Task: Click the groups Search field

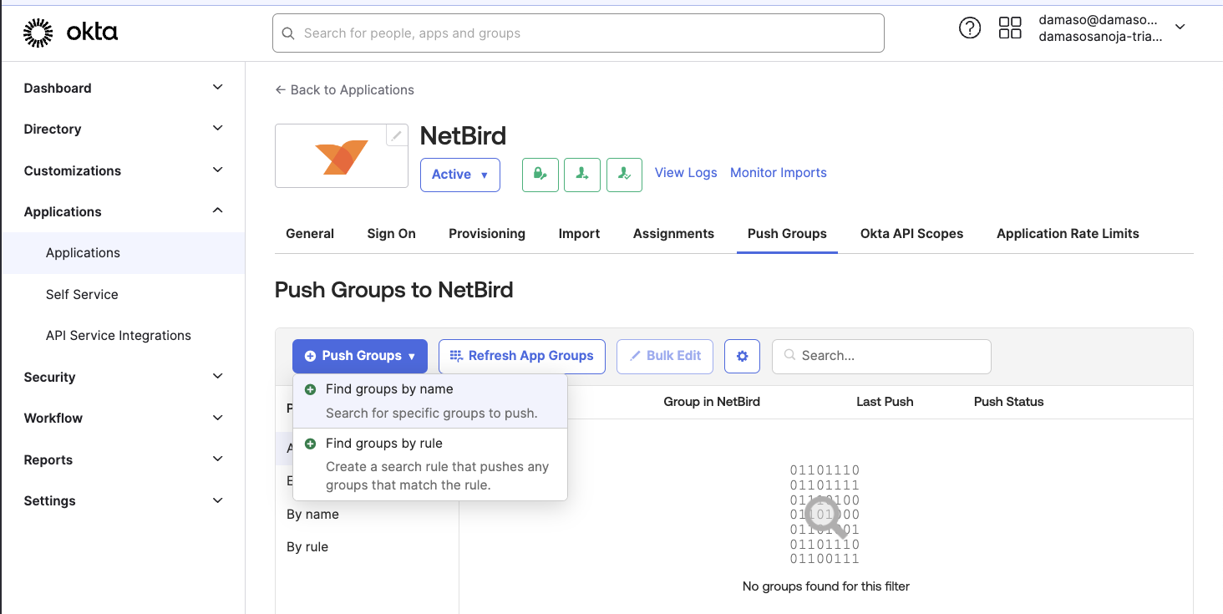Action: tap(881, 356)
